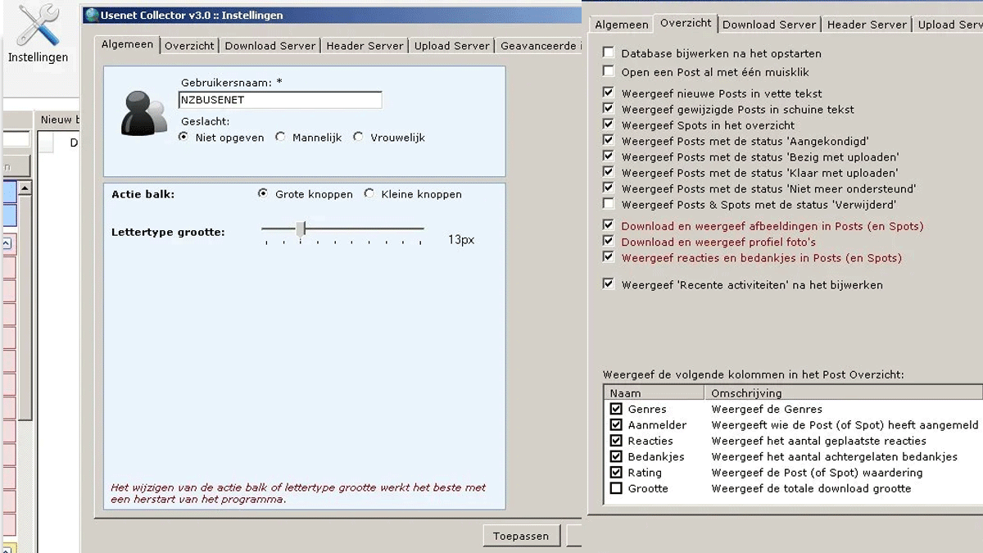Click the Instellingen wrench icon

(x=39, y=27)
